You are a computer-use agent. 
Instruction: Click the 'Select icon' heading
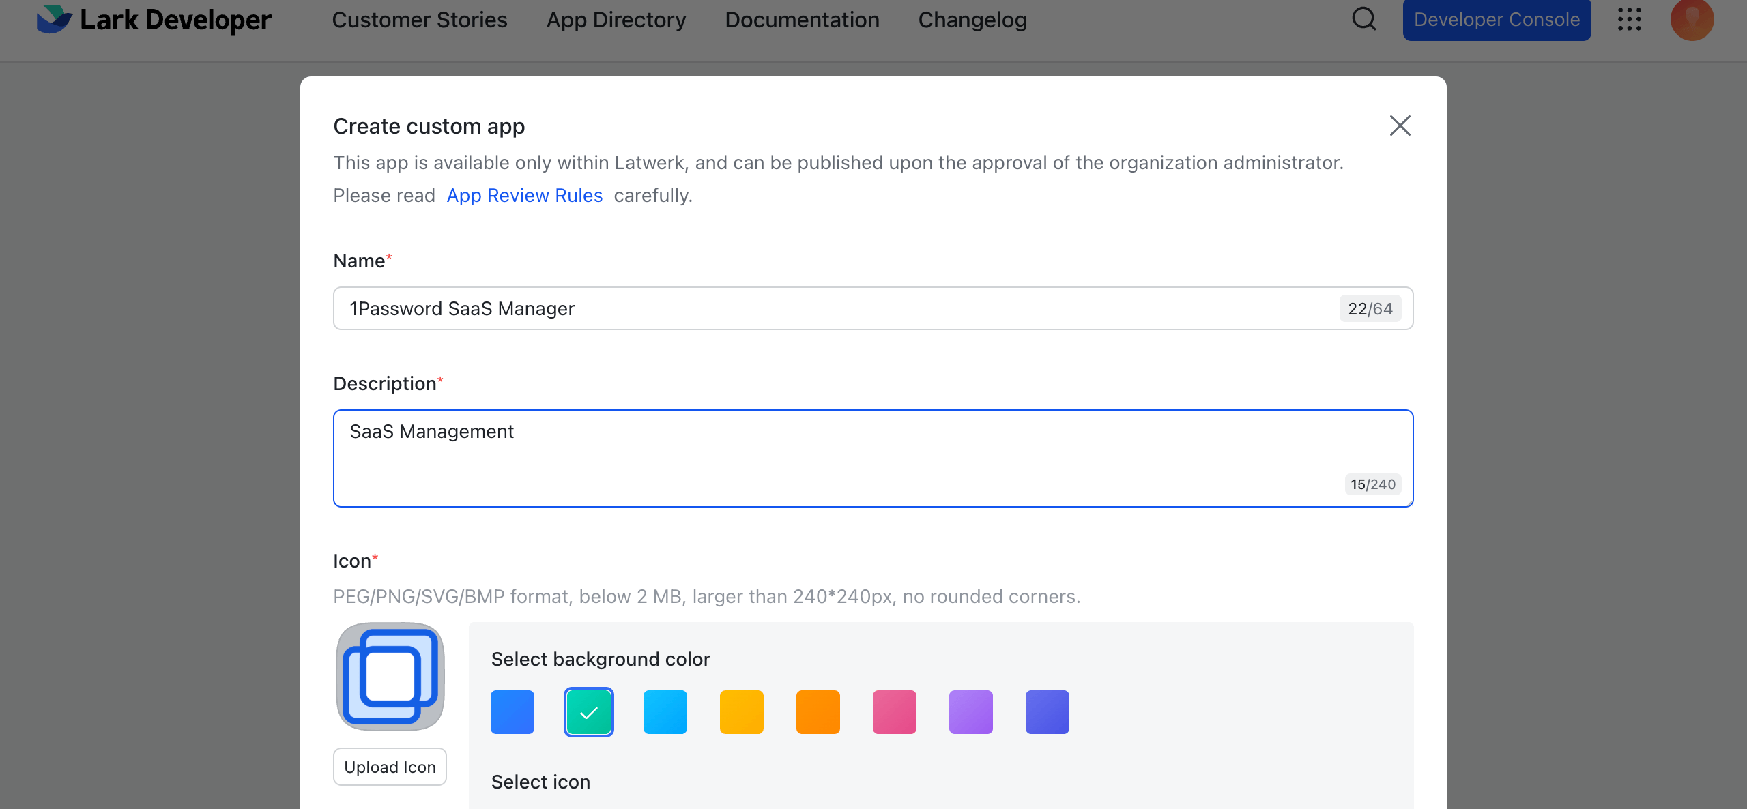540,782
